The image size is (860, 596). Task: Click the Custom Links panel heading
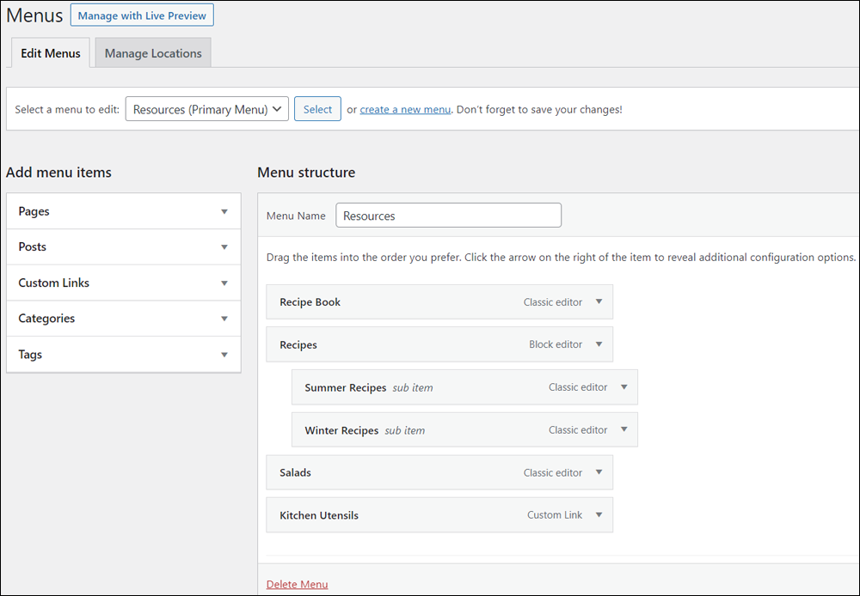[53, 283]
